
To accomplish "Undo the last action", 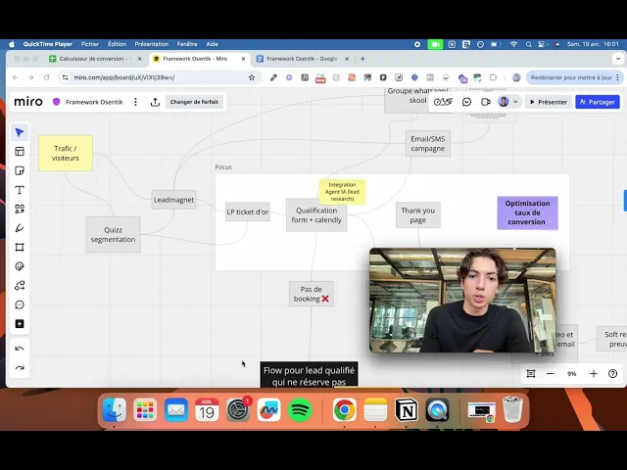I will [20, 349].
